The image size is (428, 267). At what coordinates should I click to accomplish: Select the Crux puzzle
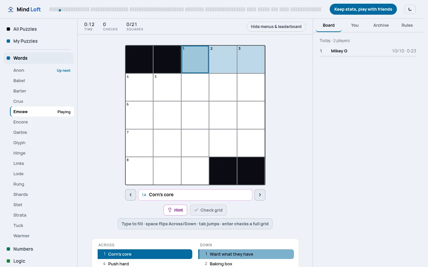[x=42, y=101]
